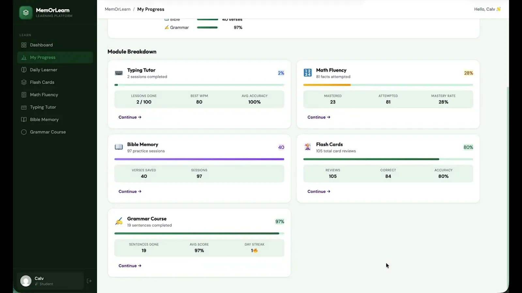Screen dimensions: 522x293
Task: Open Dashboard from the sidebar
Action: pos(55,45)
